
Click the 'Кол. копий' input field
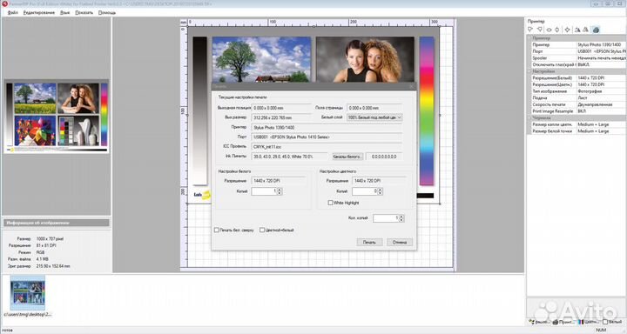click(x=386, y=218)
